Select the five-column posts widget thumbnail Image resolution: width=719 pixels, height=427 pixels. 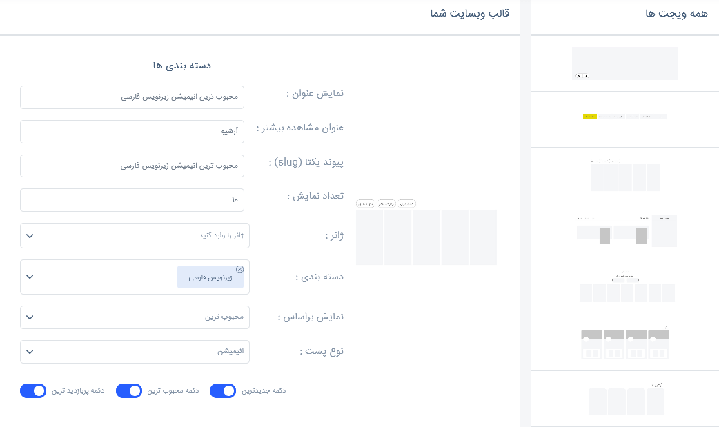coord(625,175)
